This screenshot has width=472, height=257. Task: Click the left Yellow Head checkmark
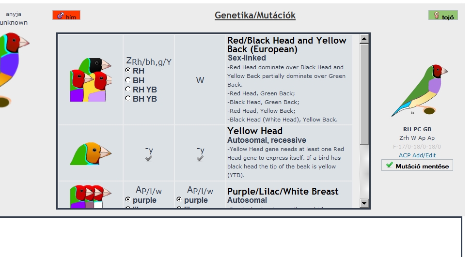pos(147,158)
